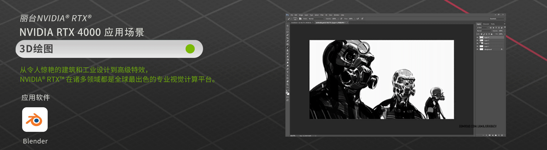
Task: Open the brush Flow dropdown
Action: [x=352, y=19]
